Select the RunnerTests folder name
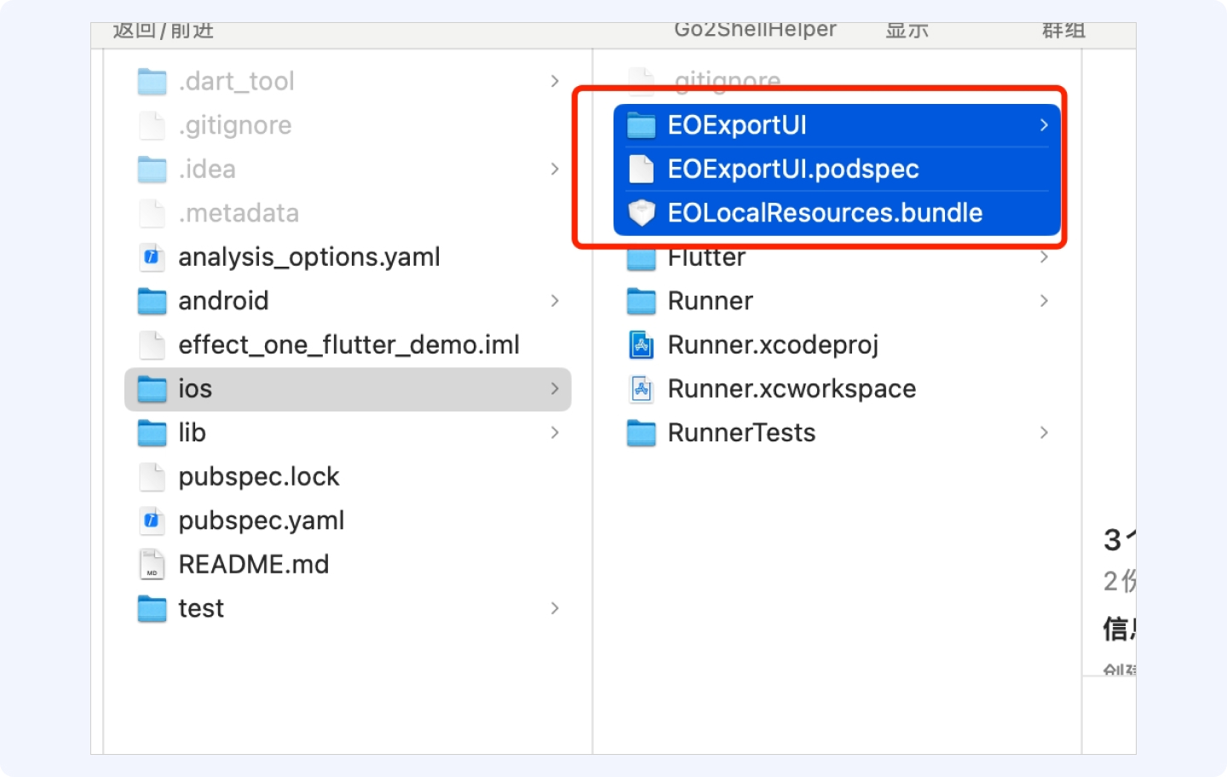The width and height of the screenshot is (1227, 777). pos(742,433)
